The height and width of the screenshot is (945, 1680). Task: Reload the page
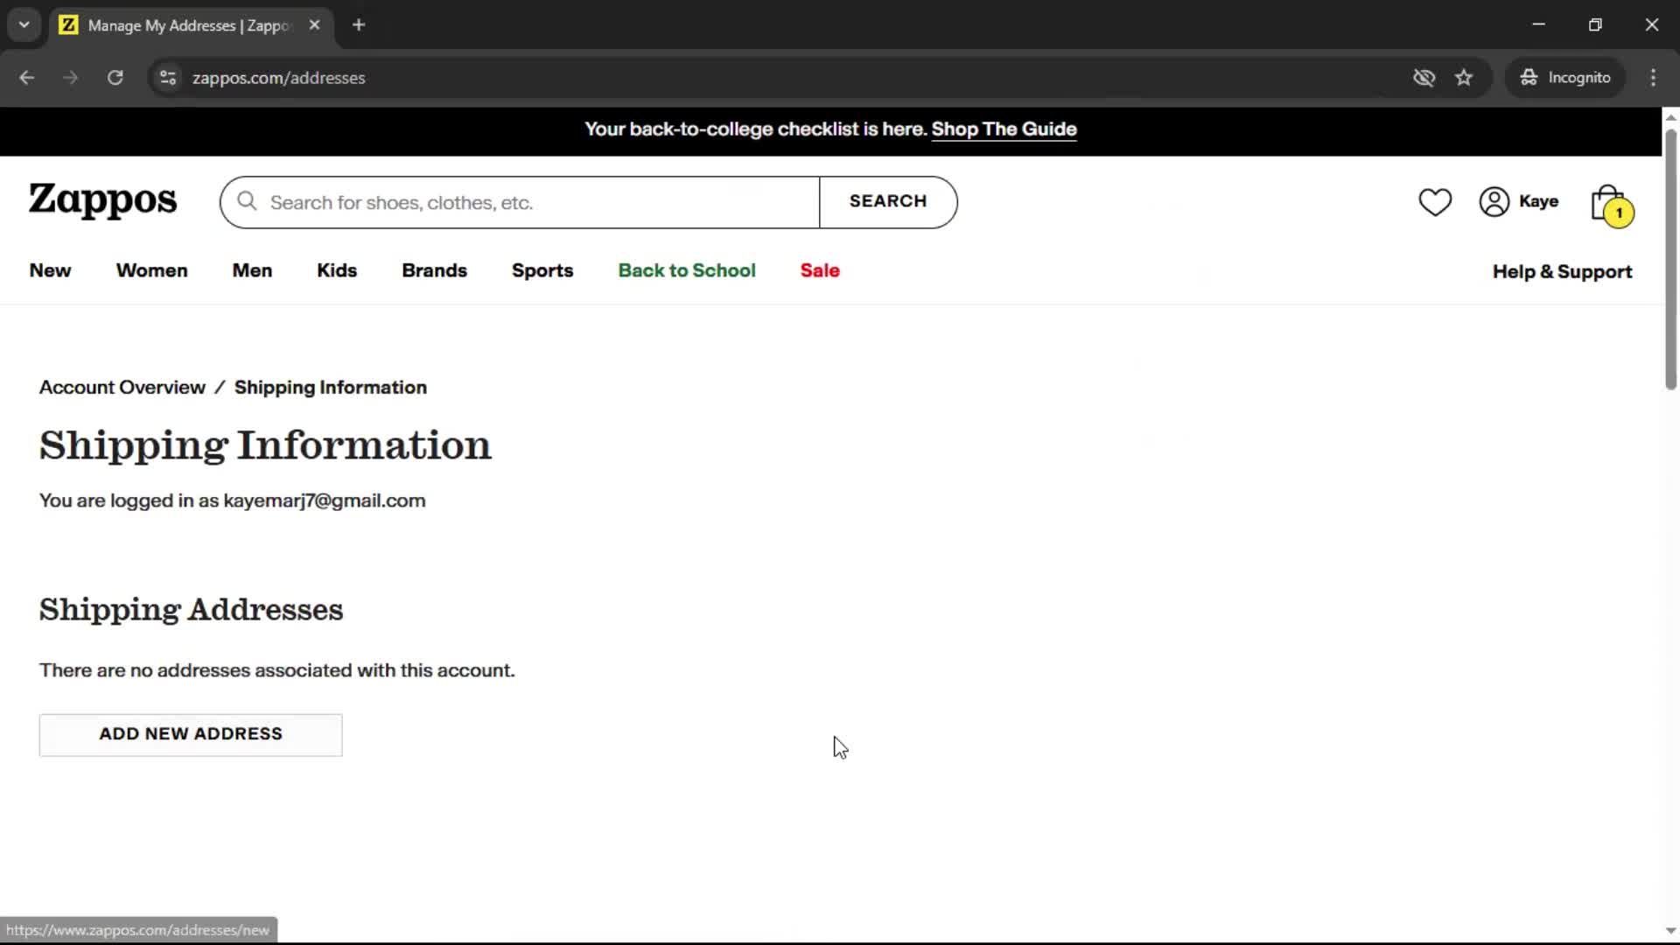click(x=115, y=78)
